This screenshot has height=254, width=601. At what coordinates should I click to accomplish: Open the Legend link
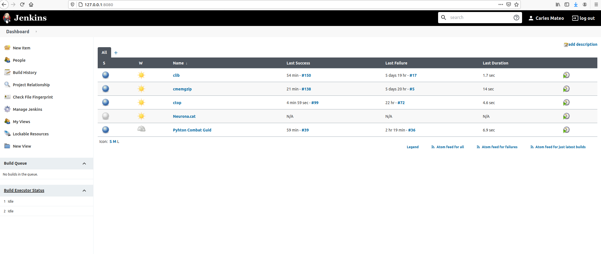pyautogui.click(x=413, y=147)
